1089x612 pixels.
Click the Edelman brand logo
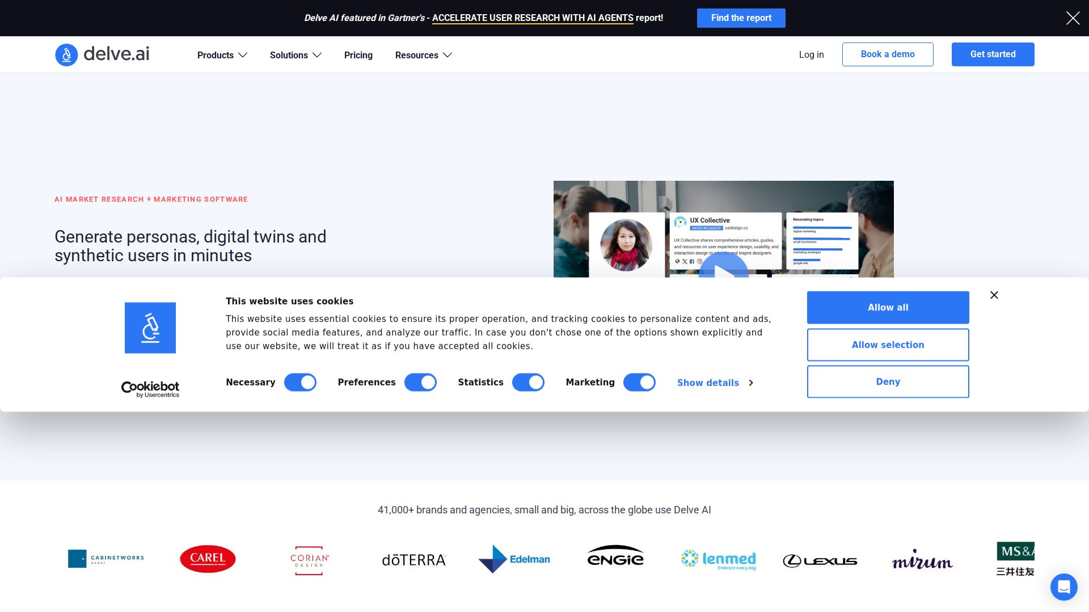[514, 559]
